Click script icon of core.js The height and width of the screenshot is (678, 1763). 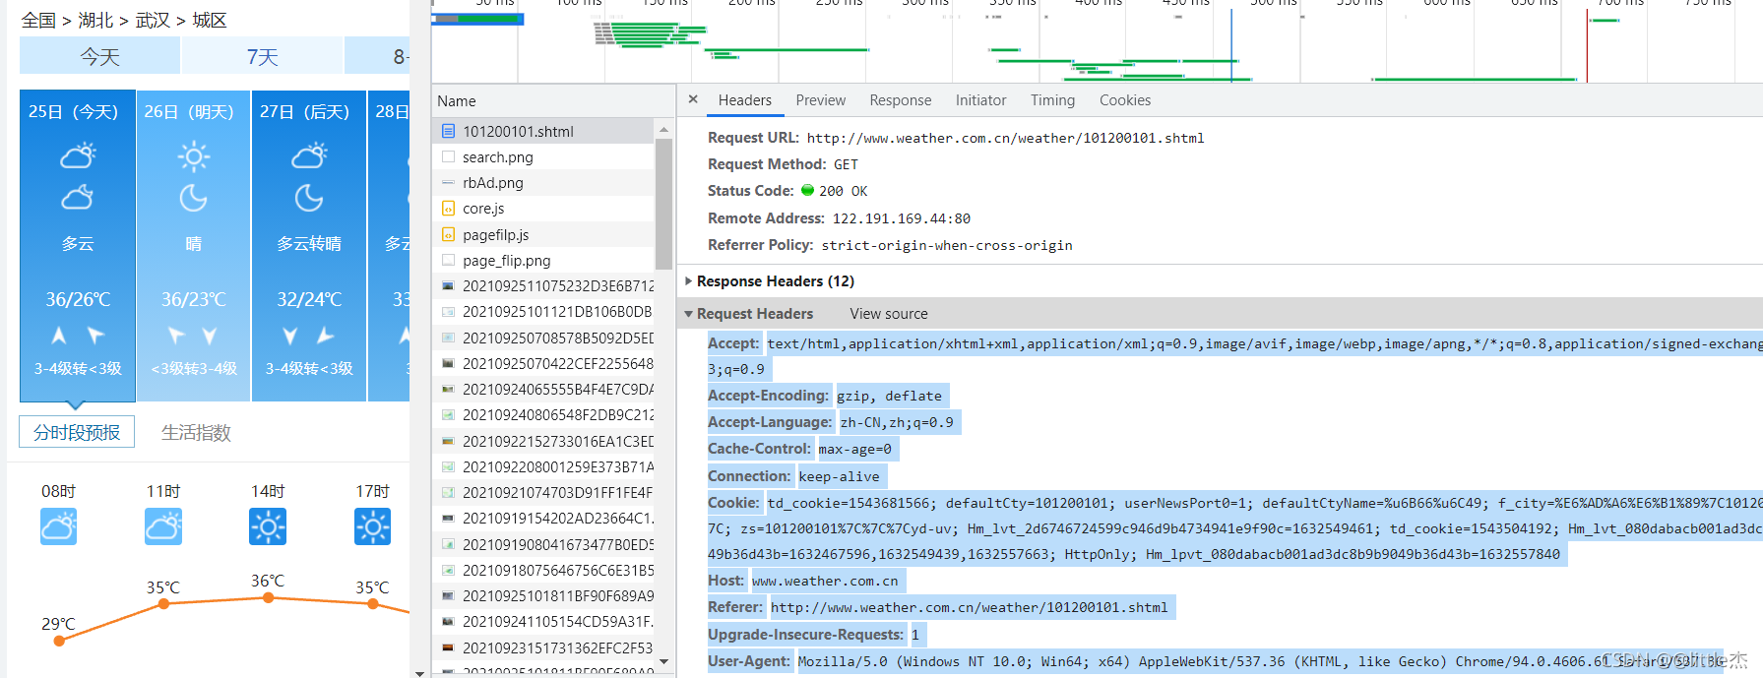pyautogui.click(x=448, y=209)
